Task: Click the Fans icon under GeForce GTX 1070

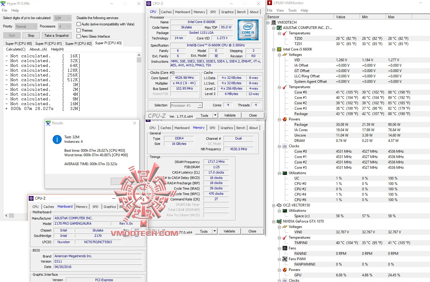Action: (284, 248)
